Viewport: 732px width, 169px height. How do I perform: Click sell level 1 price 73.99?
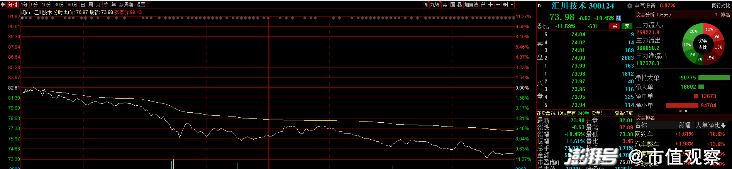pos(578,66)
